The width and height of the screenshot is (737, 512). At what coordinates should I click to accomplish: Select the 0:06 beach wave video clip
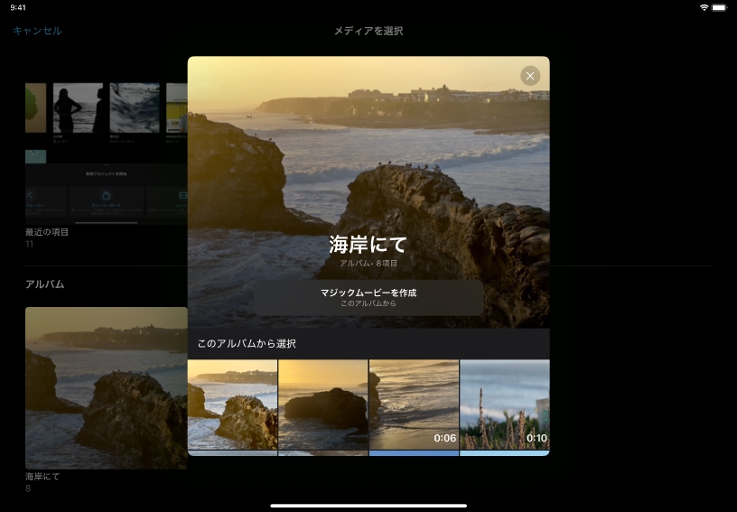414,405
